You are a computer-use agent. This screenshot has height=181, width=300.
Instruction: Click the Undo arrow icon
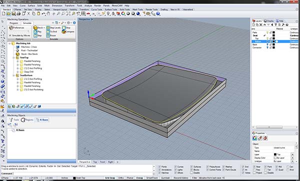click(x=43, y=14)
